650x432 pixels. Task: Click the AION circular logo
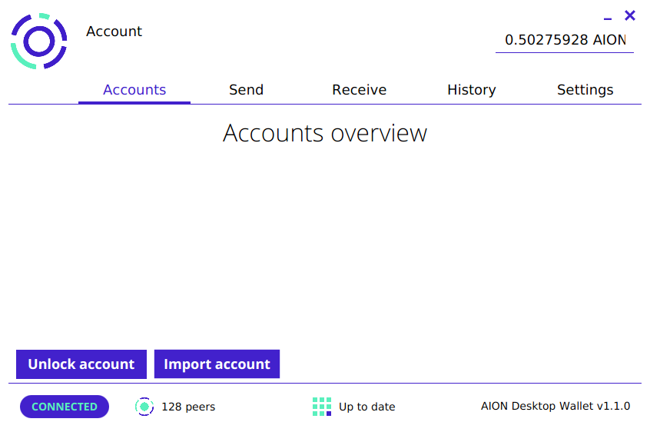(x=39, y=41)
